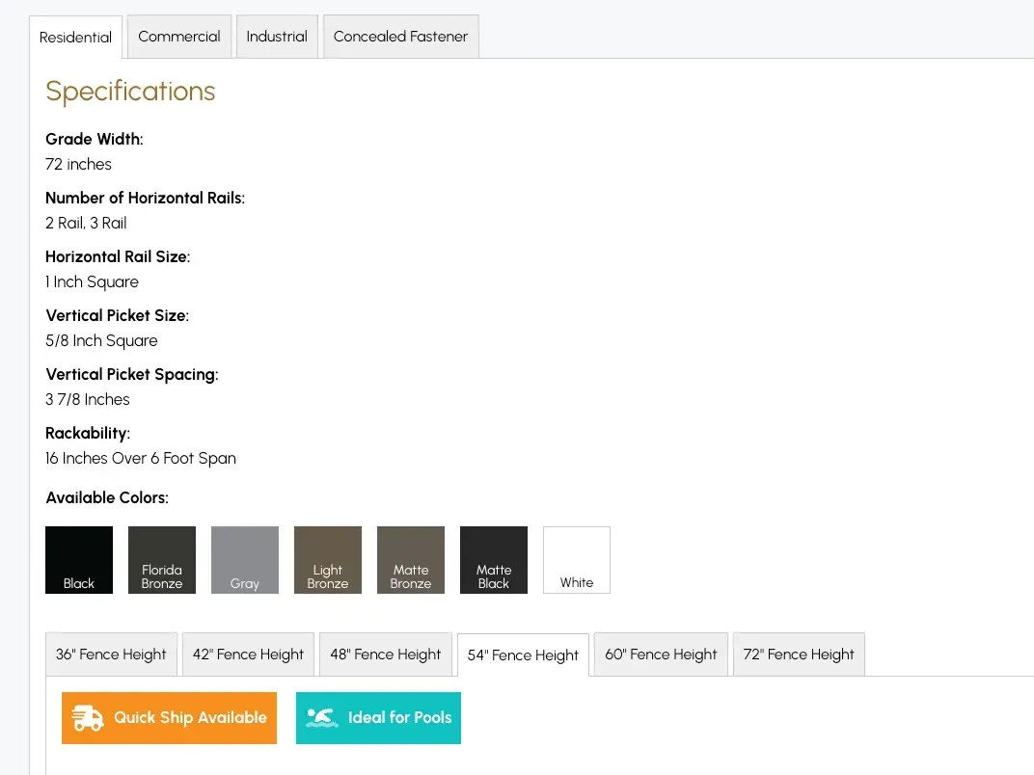This screenshot has height=775, width=1034.
Task: Click the 1 Inch Square value
Action: tap(93, 282)
